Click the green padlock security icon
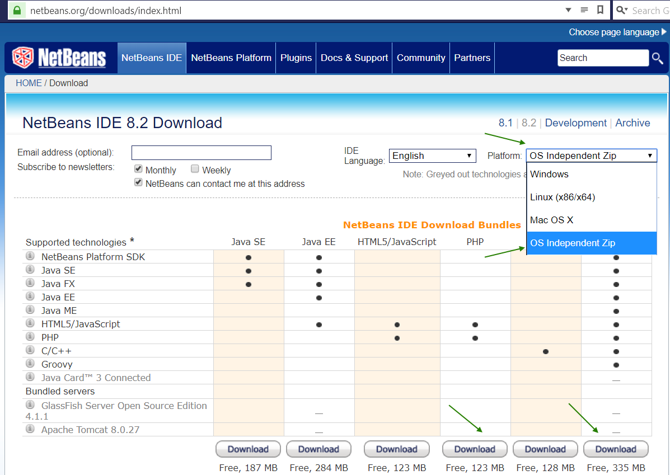Viewport: 670px width, 475px height. 17,10
